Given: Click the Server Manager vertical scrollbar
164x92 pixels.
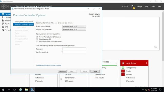Looking at the screenshot, I should click(163, 37).
